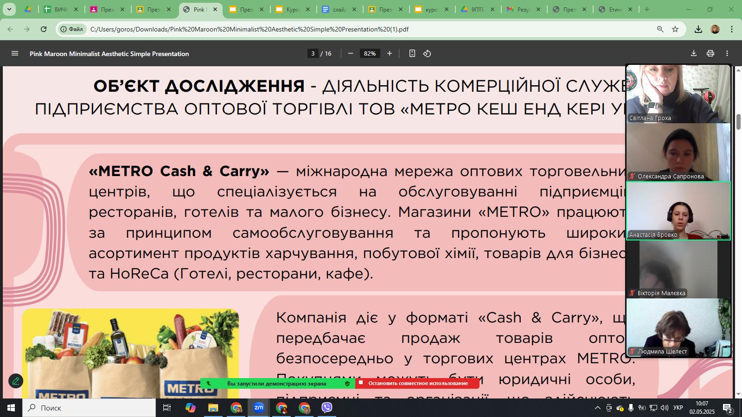This screenshot has height=417, width=742.
Task: Open PDF viewer more actions menu
Action: coord(727,54)
